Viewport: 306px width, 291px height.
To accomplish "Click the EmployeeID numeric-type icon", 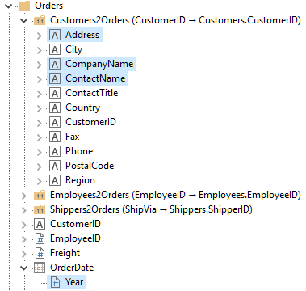I will click(40, 238).
